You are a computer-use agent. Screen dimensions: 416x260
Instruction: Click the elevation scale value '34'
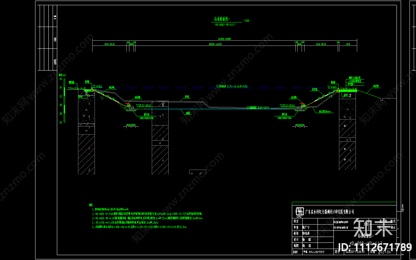point(60,87)
